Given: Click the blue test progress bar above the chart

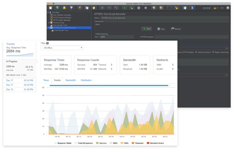Looking at the screenshot, I should (109, 86).
